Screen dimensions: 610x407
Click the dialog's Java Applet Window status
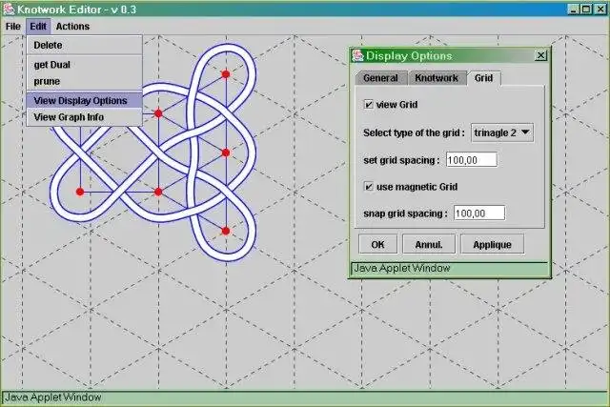pos(449,268)
